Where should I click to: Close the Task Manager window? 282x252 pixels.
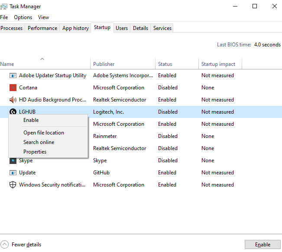point(275,7)
